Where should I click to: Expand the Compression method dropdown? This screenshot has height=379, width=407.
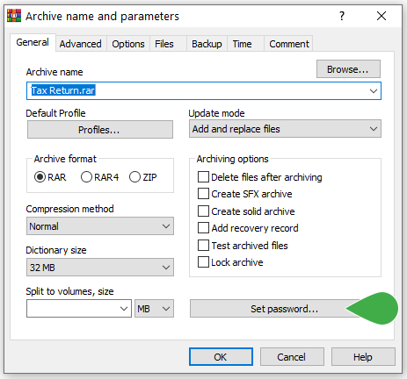coord(100,226)
